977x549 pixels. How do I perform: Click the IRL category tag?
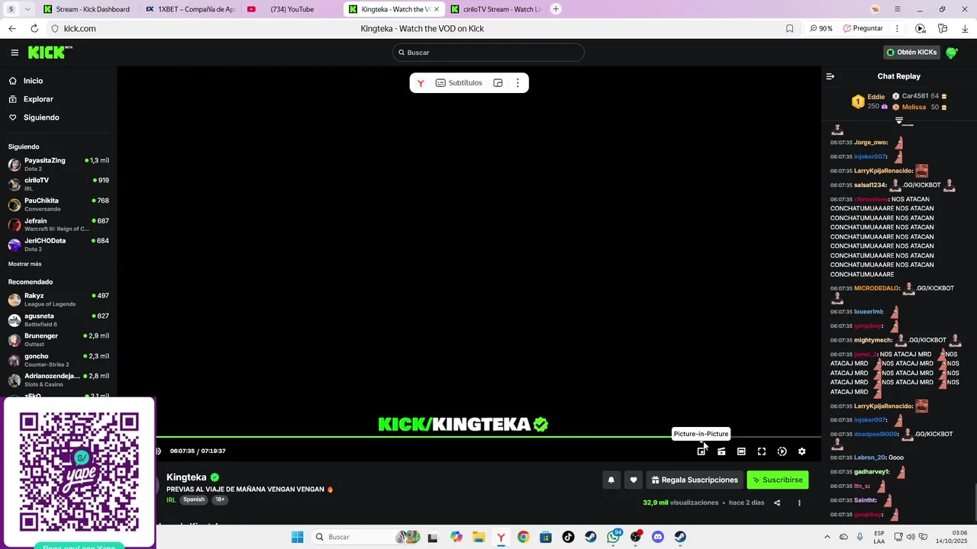[x=171, y=500]
